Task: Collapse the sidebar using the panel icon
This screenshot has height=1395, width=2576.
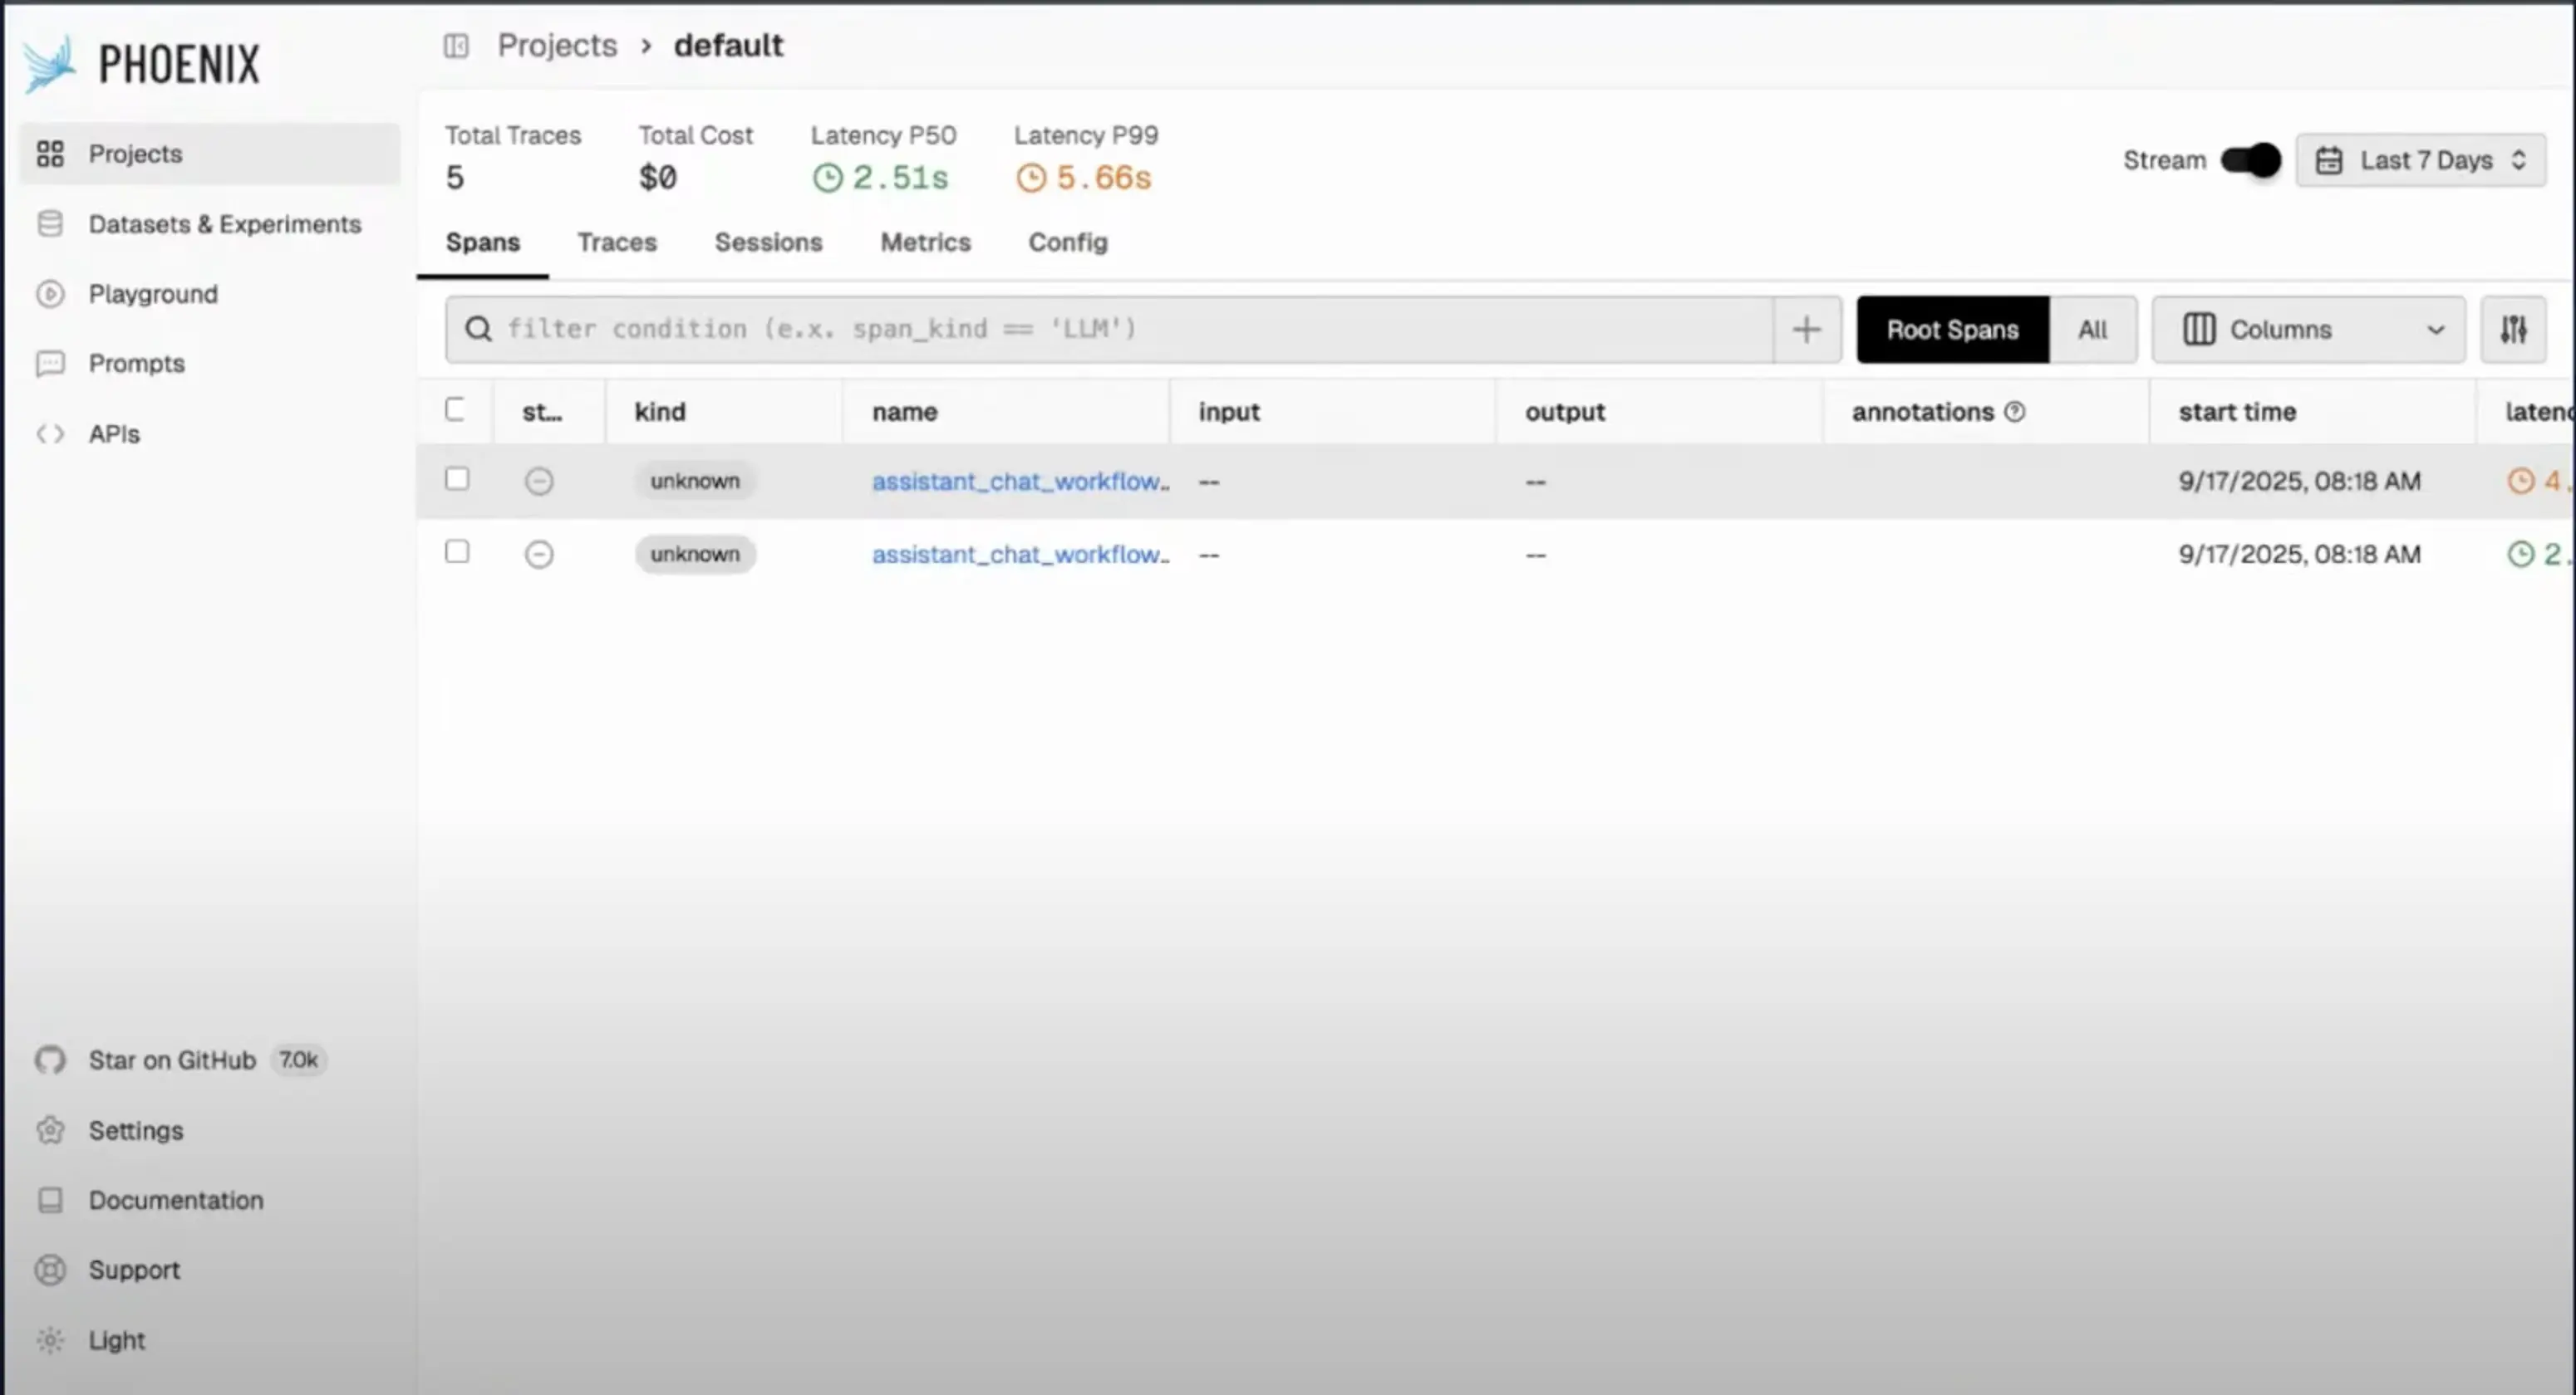Action: point(456,46)
